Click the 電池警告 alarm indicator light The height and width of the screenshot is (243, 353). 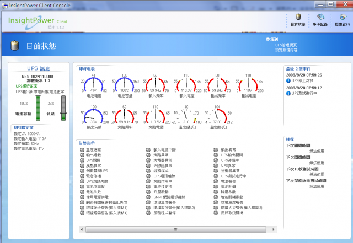(216, 181)
